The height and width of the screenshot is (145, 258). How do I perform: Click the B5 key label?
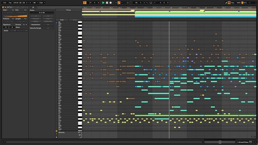(59, 22)
